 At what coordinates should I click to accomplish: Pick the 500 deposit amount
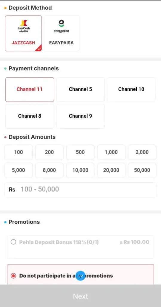[x=80, y=152]
